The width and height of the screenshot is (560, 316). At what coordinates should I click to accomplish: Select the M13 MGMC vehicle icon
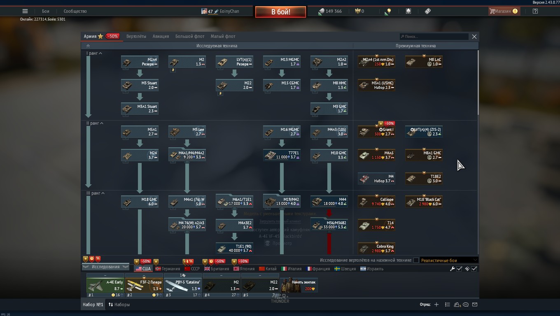coord(269,62)
